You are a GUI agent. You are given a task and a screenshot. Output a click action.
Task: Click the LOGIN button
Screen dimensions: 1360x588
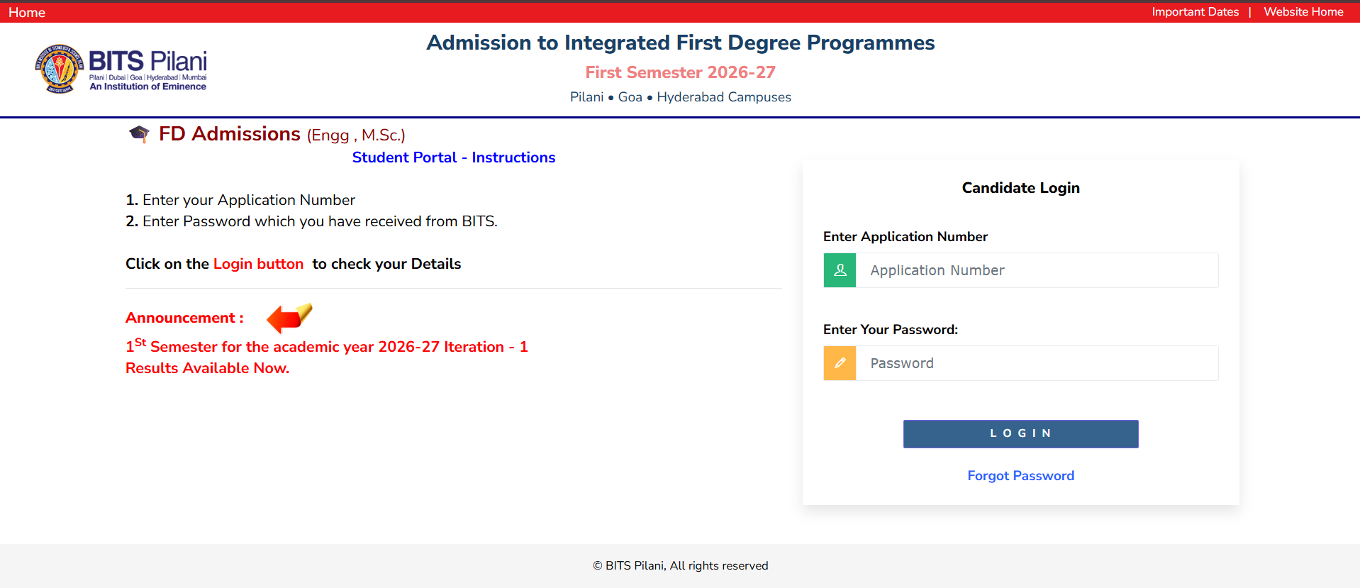click(x=1020, y=433)
